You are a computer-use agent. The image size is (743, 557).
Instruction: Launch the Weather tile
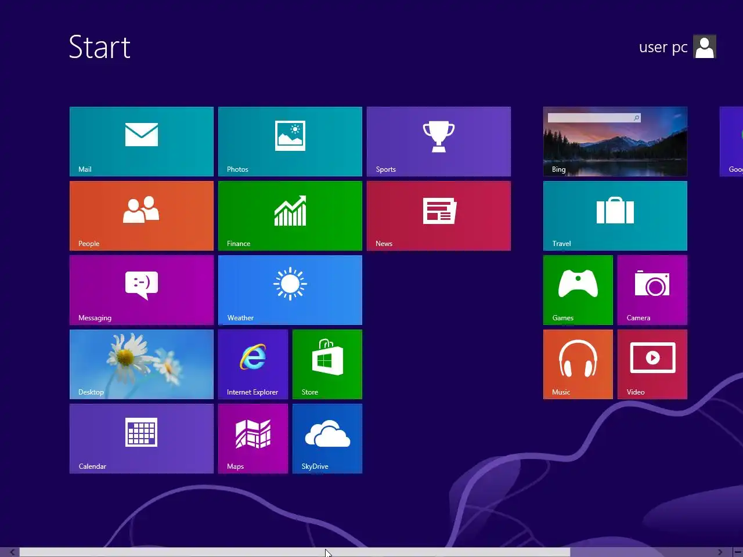[290, 290]
